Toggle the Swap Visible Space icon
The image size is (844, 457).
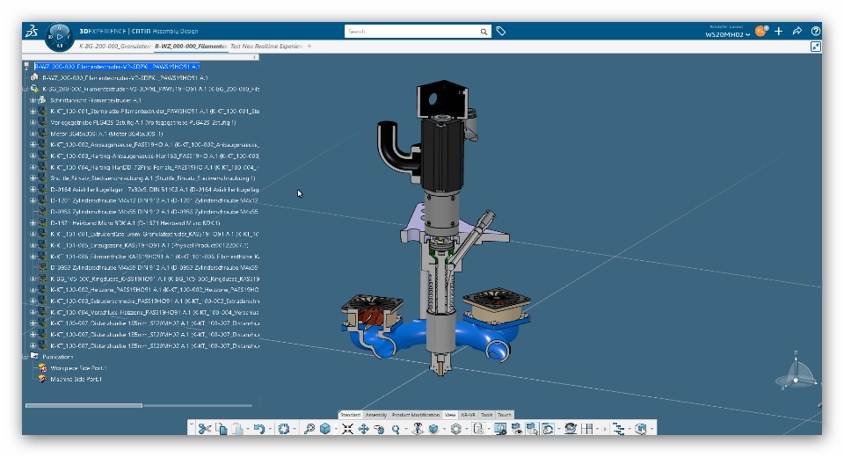[532, 429]
